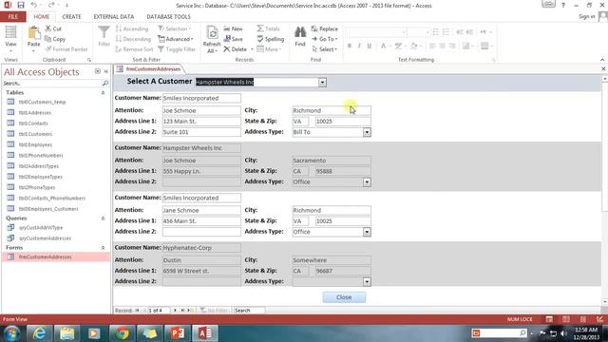Switch to EXTERNAL DATA ribbon tab
This screenshot has width=608, height=342.
click(x=114, y=17)
